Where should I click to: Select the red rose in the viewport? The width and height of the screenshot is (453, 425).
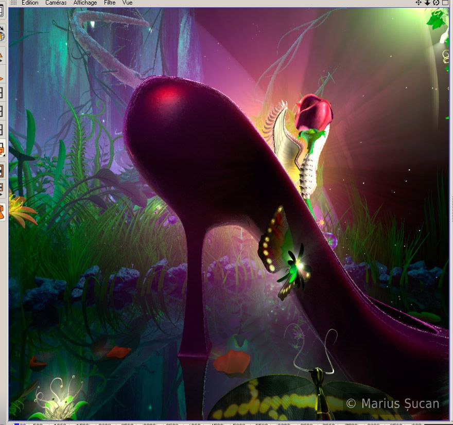coord(313,112)
